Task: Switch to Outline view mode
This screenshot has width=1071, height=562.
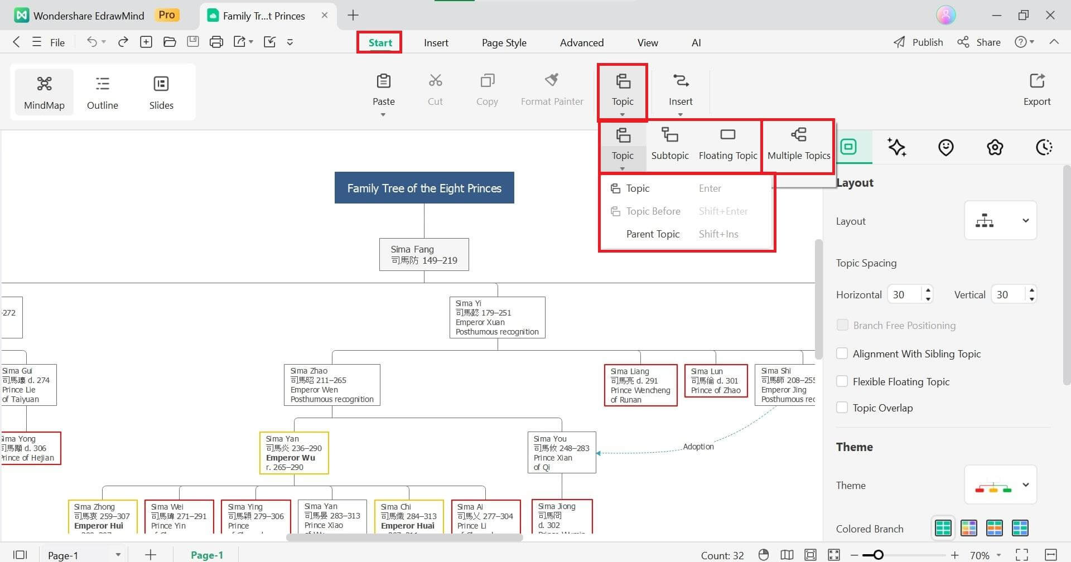Action: click(103, 93)
